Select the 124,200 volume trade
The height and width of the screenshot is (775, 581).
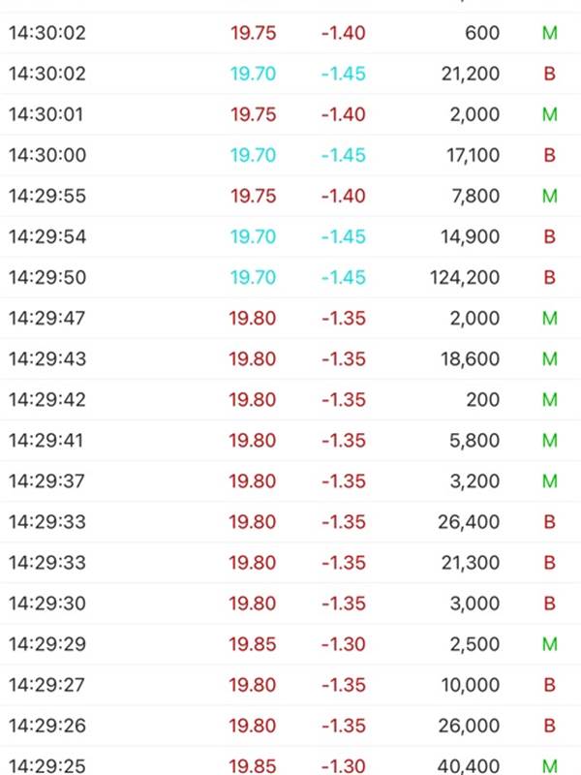tap(290, 277)
